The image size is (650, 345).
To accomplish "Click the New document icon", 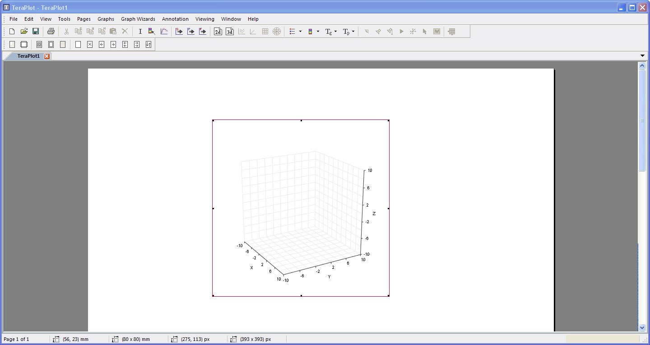I will 12,31.
